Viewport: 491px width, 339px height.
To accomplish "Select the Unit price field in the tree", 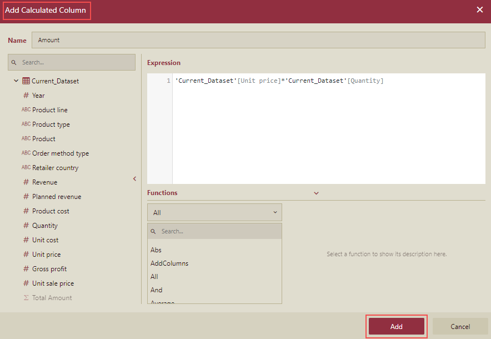I will [46, 254].
